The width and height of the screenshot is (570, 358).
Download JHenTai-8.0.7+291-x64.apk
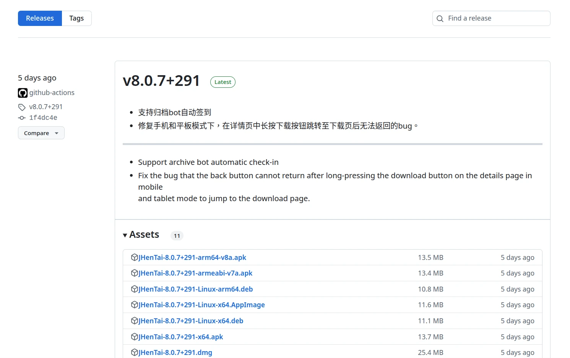click(x=180, y=337)
